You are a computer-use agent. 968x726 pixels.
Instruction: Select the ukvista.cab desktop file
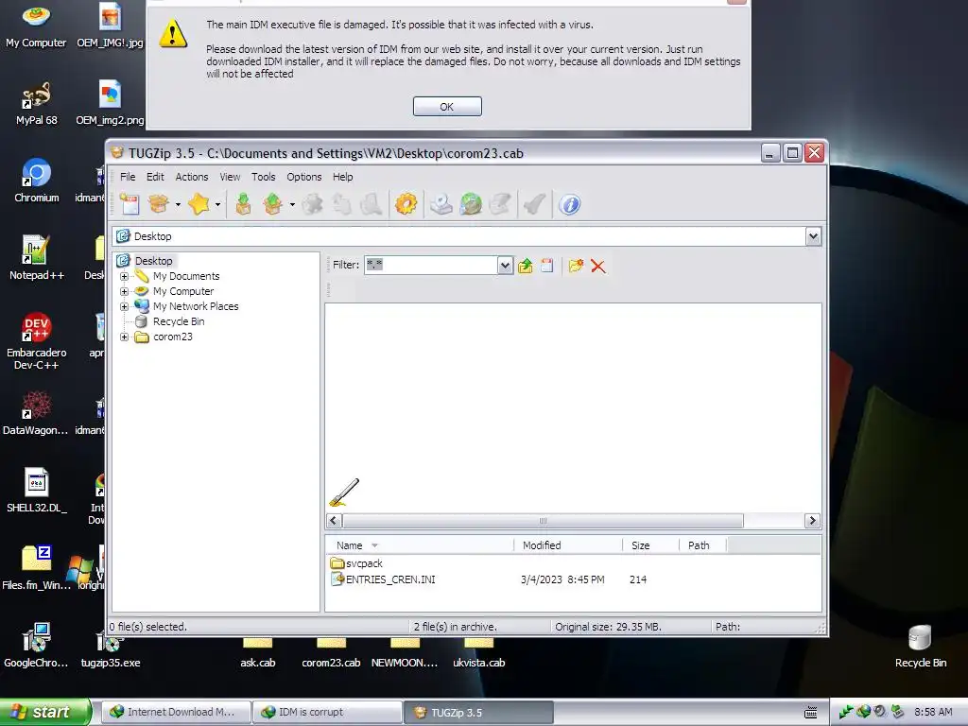click(x=479, y=655)
